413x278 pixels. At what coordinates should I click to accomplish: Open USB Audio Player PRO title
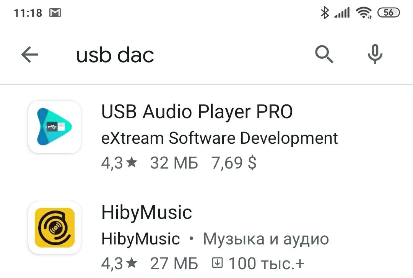click(197, 112)
